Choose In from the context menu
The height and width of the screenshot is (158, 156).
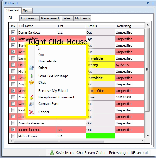pos(57,48)
